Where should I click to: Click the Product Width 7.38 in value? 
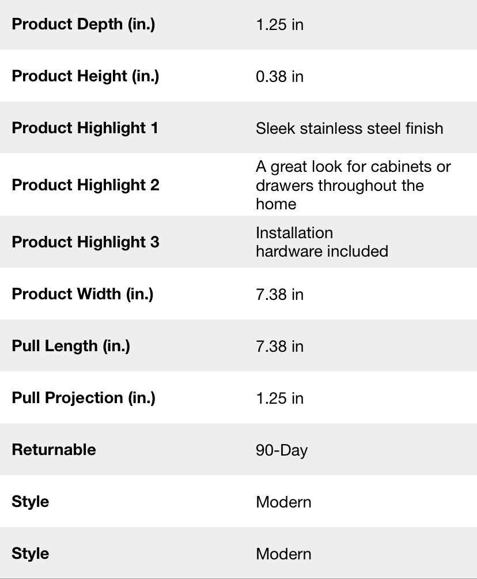coord(279,295)
